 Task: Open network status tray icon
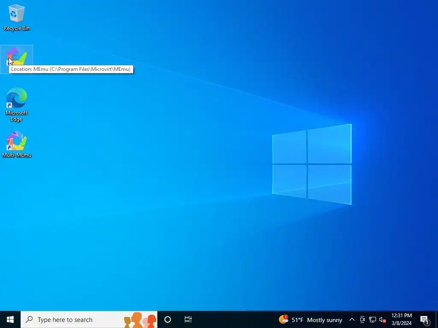pyautogui.click(x=373, y=319)
